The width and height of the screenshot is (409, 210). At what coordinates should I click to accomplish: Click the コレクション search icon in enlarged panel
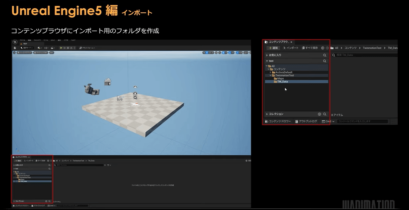324,114
